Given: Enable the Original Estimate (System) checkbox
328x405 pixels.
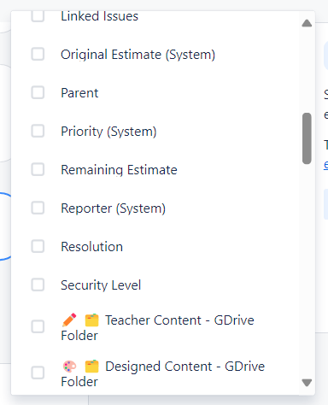Looking at the screenshot, I should pos(38,54).
